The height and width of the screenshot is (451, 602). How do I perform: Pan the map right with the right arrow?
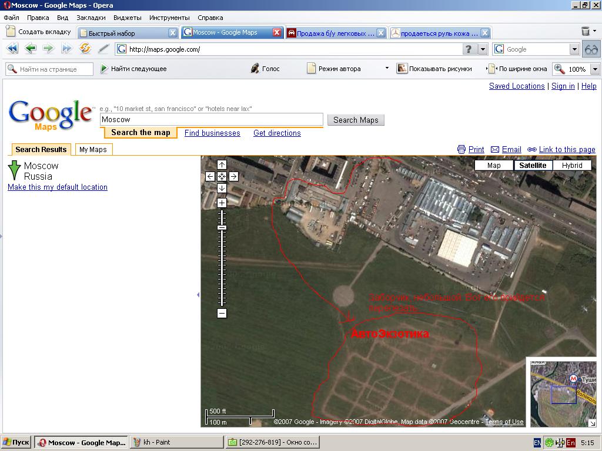233,176
